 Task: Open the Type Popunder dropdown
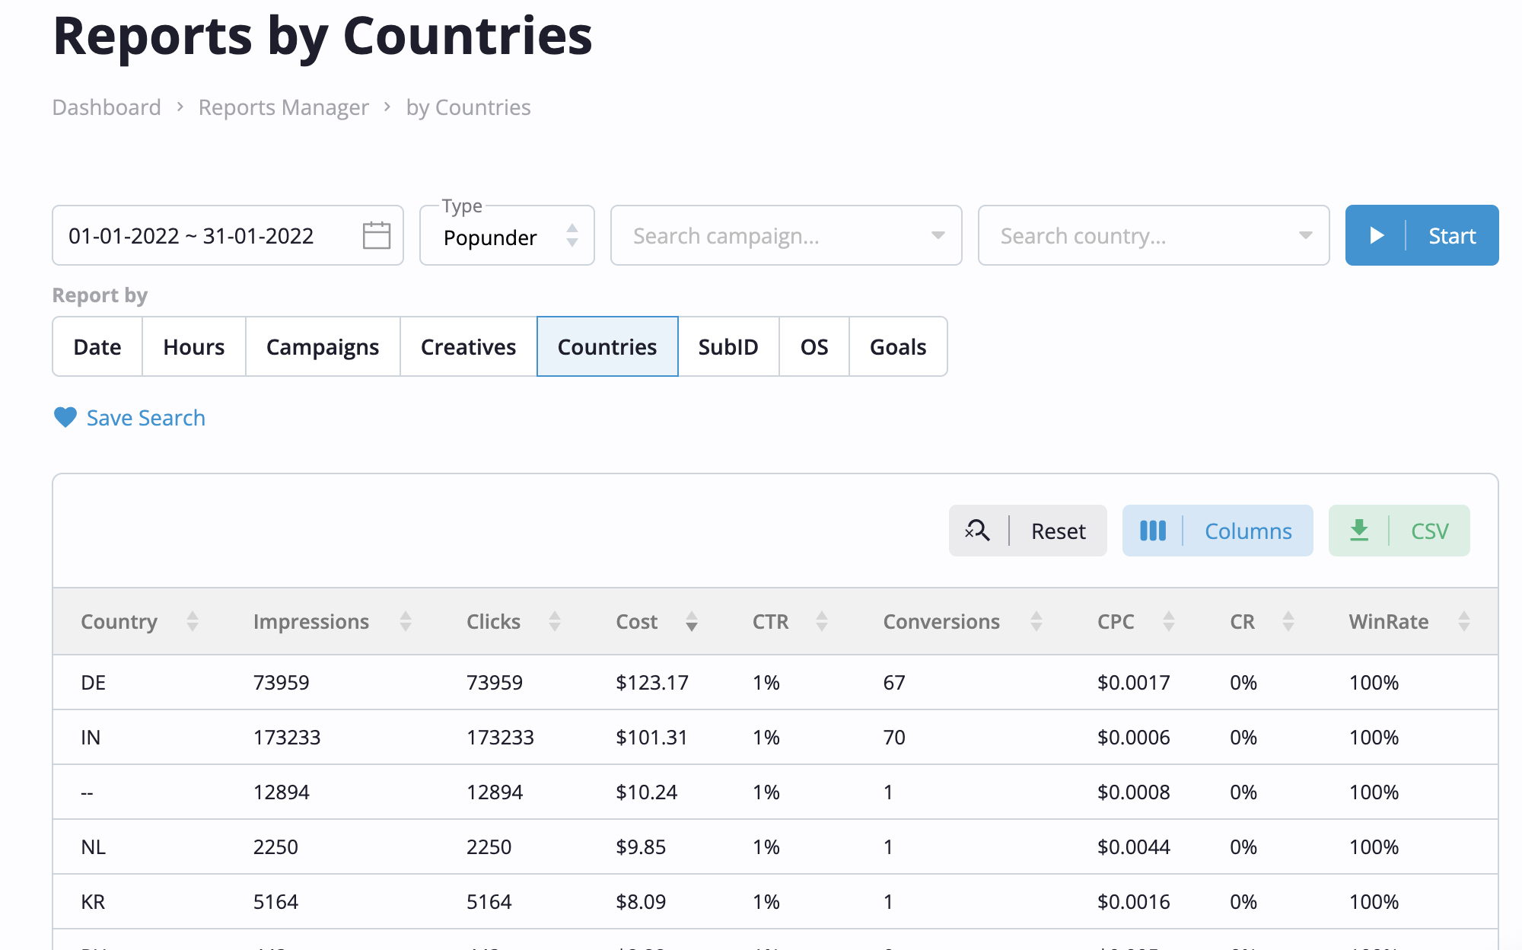(507, 235)
